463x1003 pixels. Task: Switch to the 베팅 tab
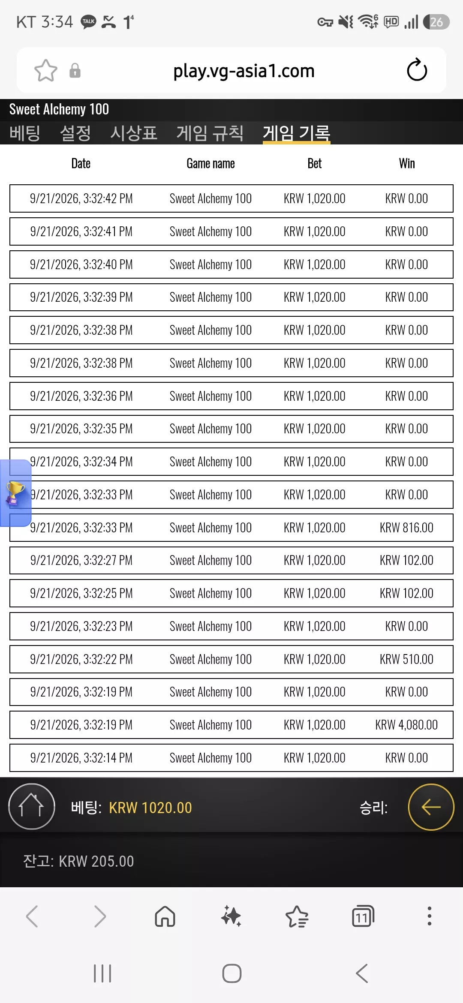coord(25,133)
